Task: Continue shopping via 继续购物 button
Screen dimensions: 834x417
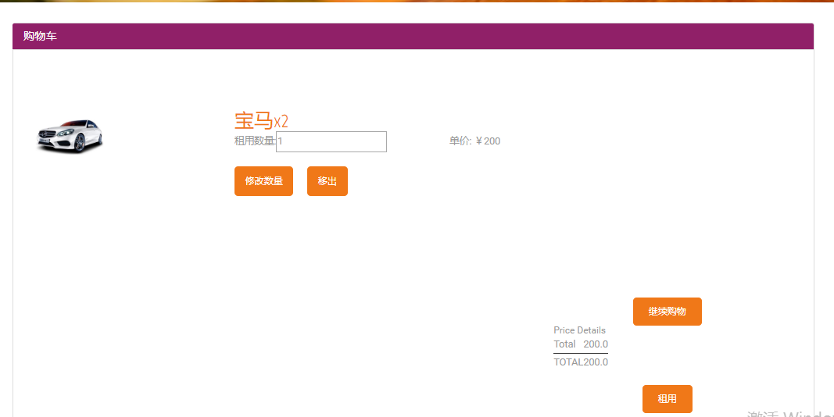Action: click(667, 312)
